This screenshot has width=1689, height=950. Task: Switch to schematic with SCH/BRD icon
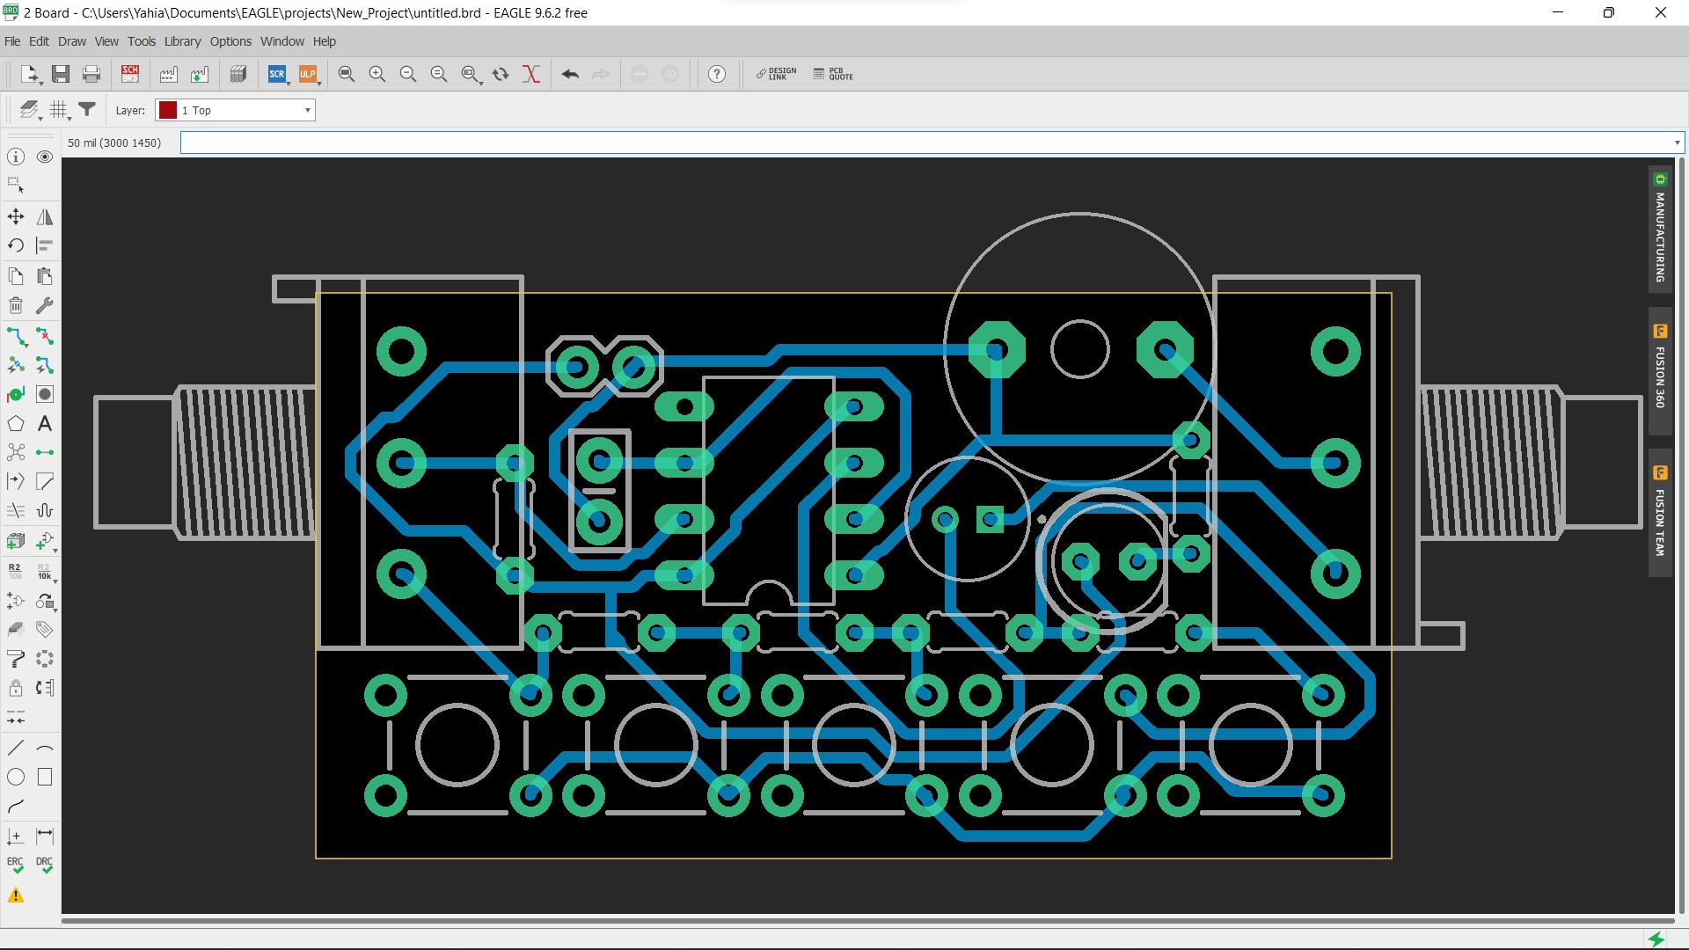click(x=130, y=75)
